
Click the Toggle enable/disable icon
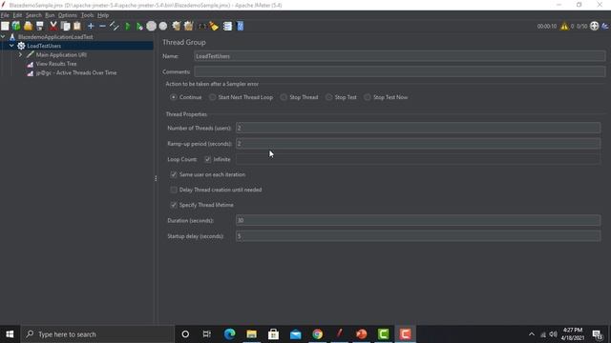[115, 26]
